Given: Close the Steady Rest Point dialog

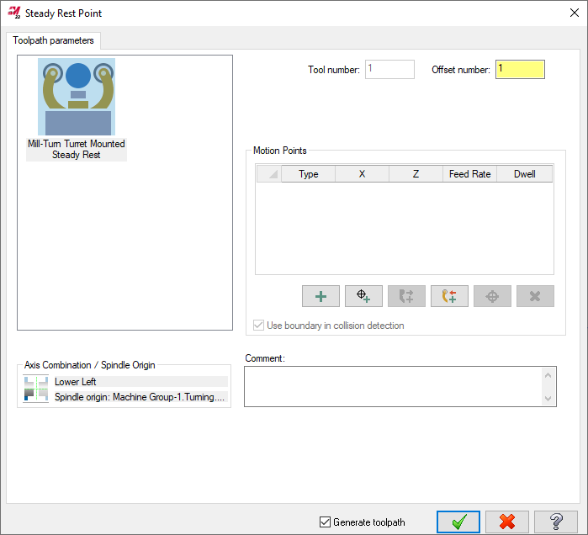Looking at the screenshot, I should pos(575,13).
